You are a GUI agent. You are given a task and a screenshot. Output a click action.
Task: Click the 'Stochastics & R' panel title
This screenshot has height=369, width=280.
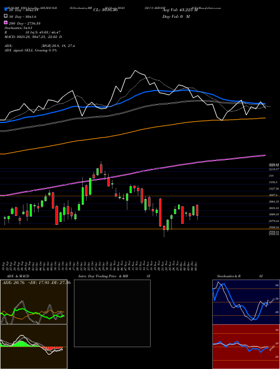[228, 276]
